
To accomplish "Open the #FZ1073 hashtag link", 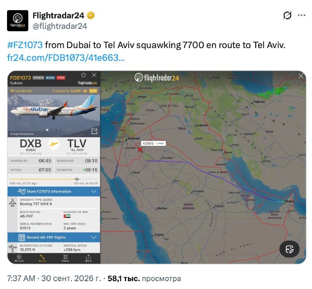I will click(25, 45).
